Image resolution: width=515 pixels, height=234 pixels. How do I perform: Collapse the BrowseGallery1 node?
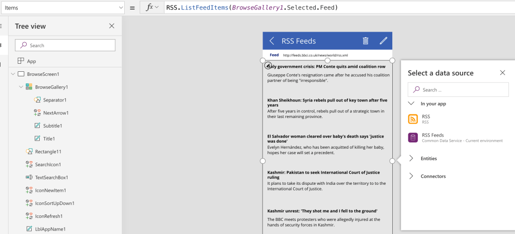tap(21, 87)
